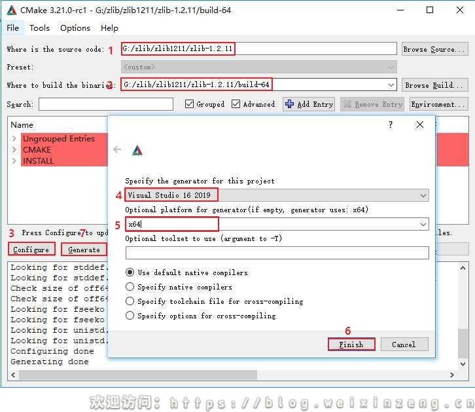
Task: Toggle the Advanced checkbox
Action: coord(236,104)
